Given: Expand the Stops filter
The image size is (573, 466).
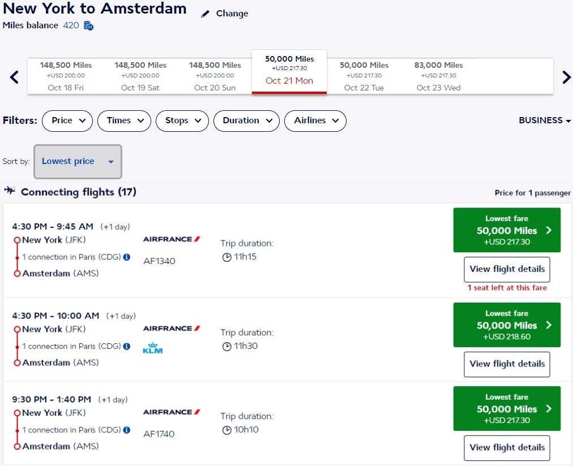Looking at the screenshot, I should tap(182, 121).
